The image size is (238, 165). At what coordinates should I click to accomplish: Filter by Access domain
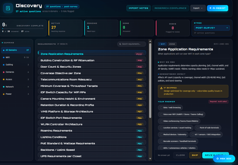[16, 79]
